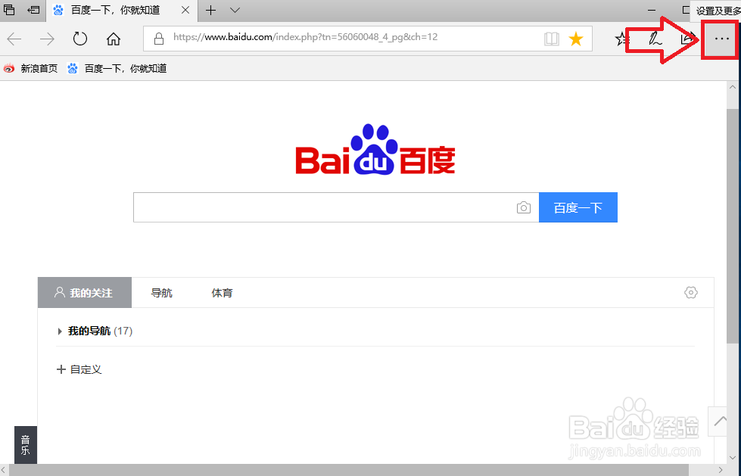Viewport: 741px width, 476px height.
Task: Set these tabs aside
Action: click(x=33, y=10)
